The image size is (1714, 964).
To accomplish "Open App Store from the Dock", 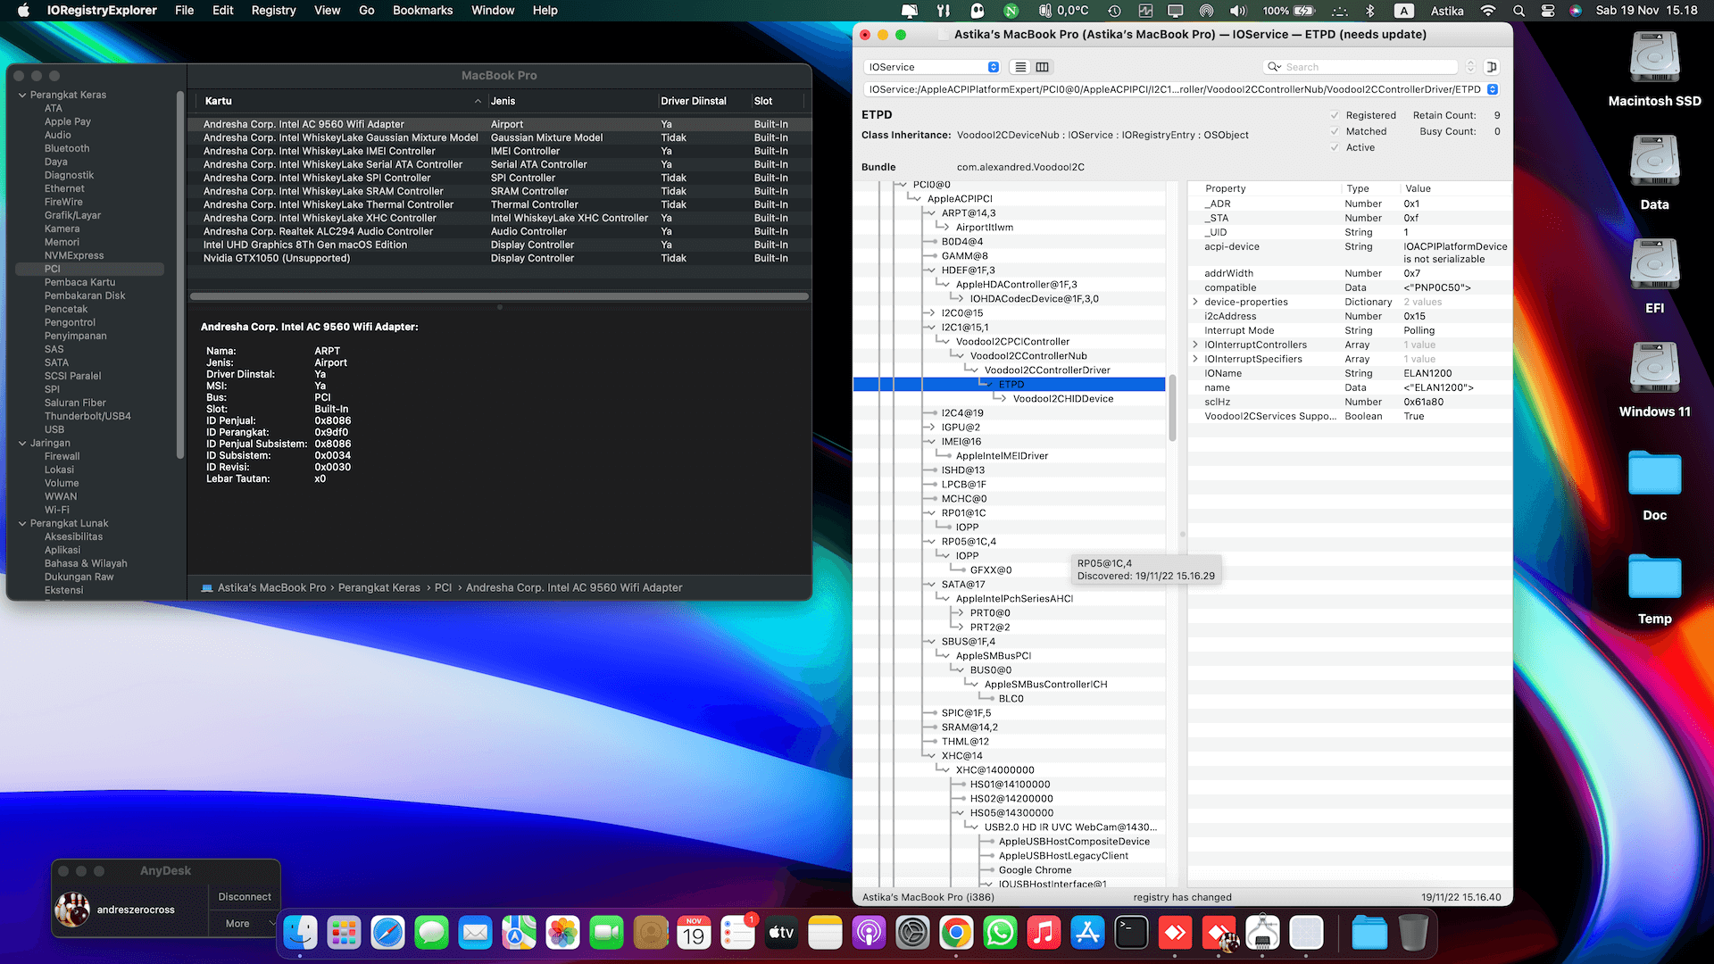I will (1087, 934).
